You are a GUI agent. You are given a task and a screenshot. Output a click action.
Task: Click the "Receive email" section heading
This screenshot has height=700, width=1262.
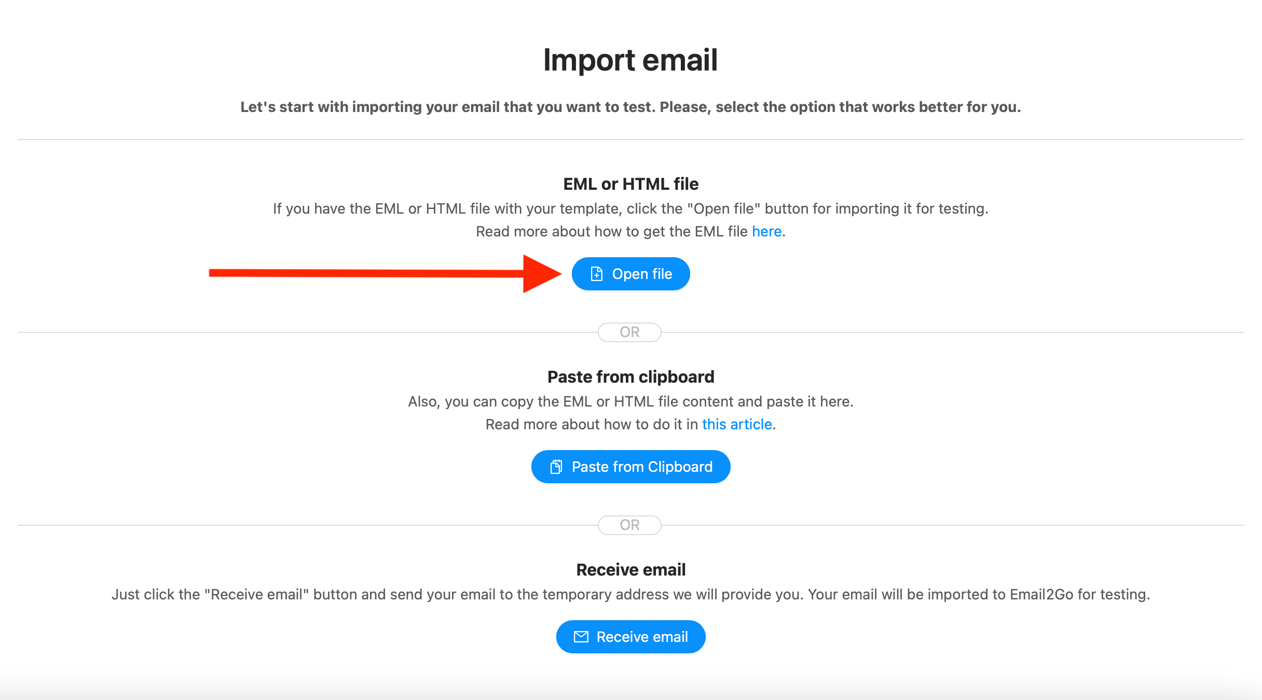pyautogui.click(x=631, y=570)
